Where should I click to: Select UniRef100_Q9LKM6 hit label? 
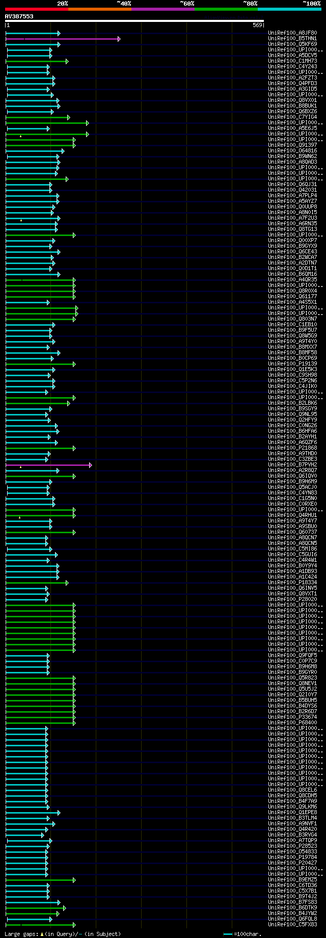292,807
